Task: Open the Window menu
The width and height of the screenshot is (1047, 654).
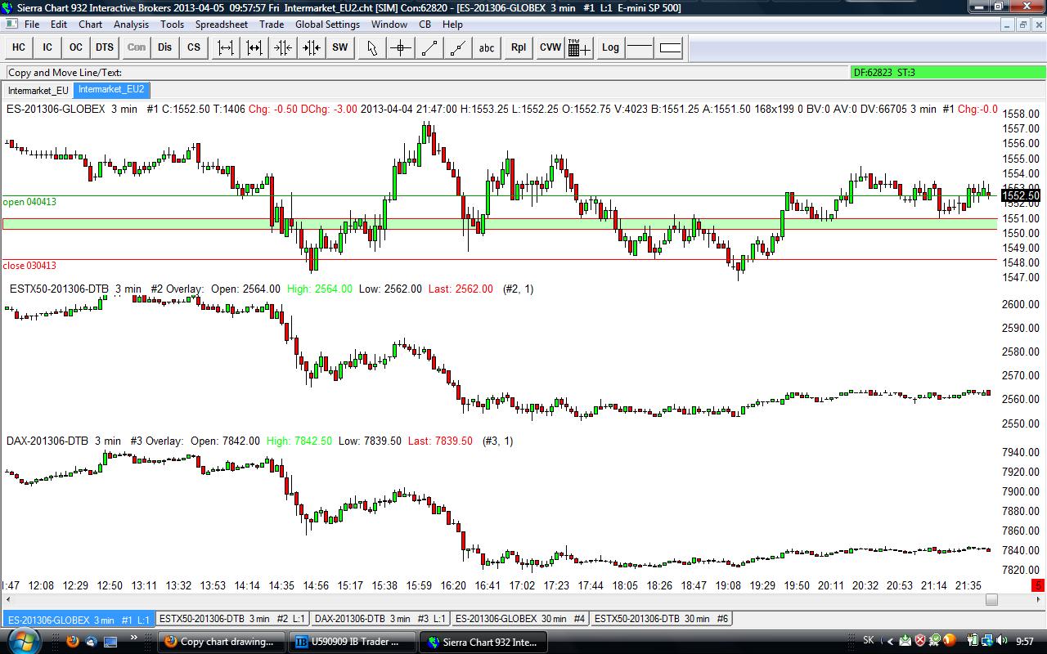Action: click(x=389, y=25)
